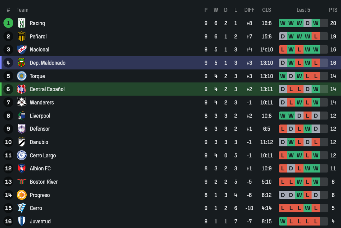
Task: Sort by DIFF column header
Action: pyautogui.click(x=249, y=10)
